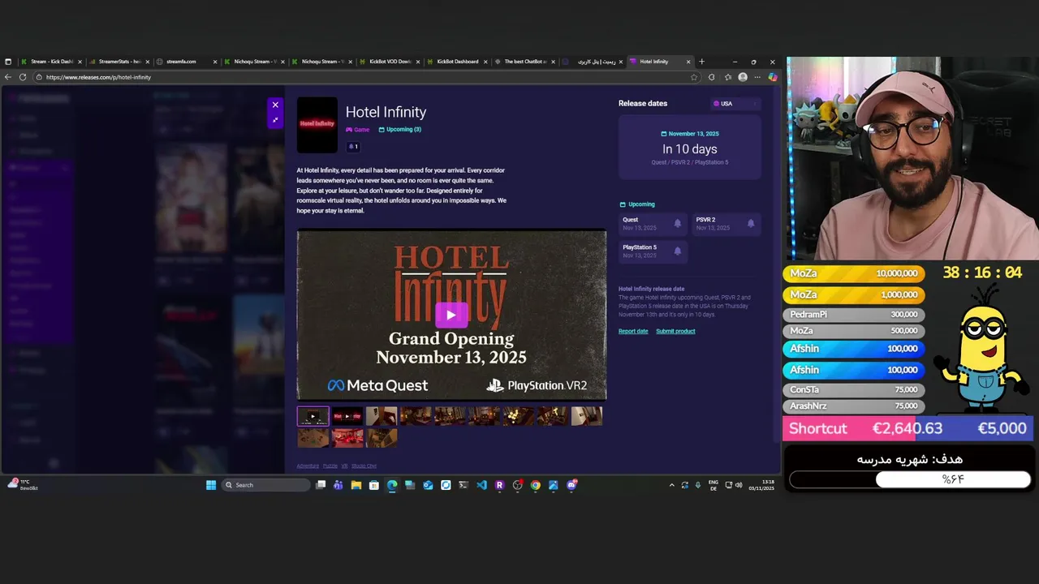This screenshot has height=584, width=1039.
Task: Toggle the PSVR 2 release notification bell
Action: pos(751,224)
